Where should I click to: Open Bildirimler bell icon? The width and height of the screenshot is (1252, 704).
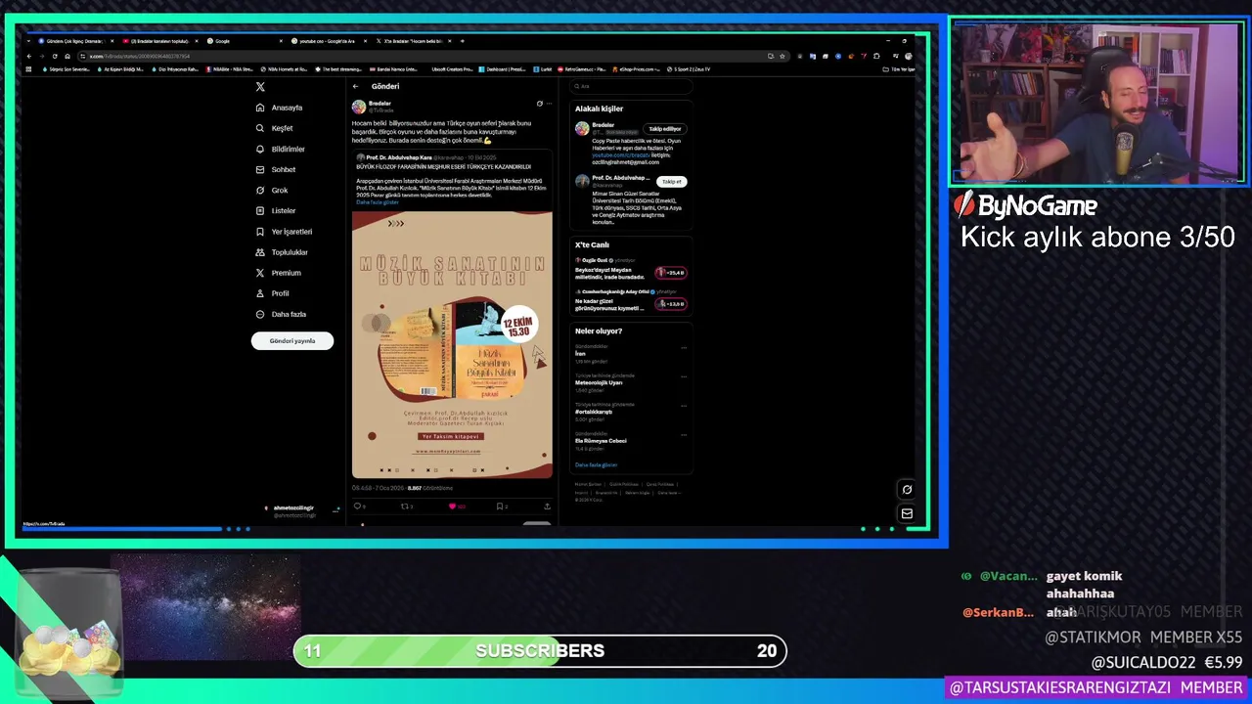click(x=260, y=149)
